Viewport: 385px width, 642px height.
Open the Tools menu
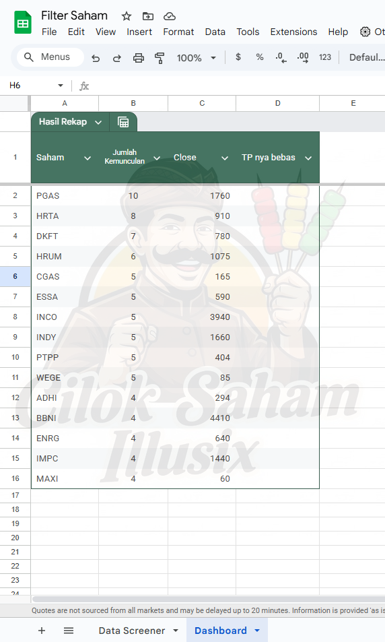point(248,32)
